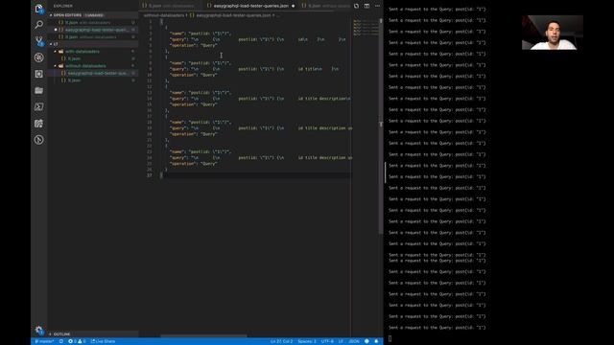Click the feedback smiley in the status bar
The width and height of the screenshot is (614, 345).
point(366,341)
